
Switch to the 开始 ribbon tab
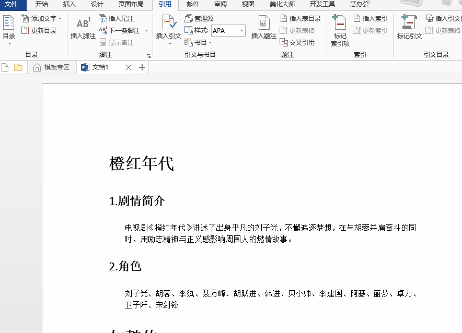pos(41,4)
